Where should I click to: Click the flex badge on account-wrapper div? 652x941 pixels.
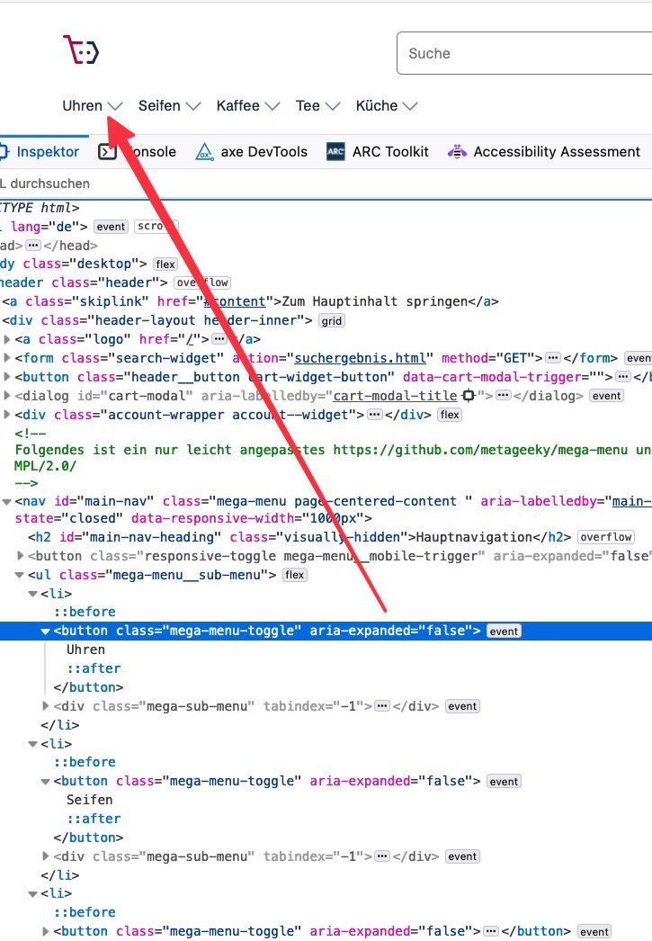[450, 415]
